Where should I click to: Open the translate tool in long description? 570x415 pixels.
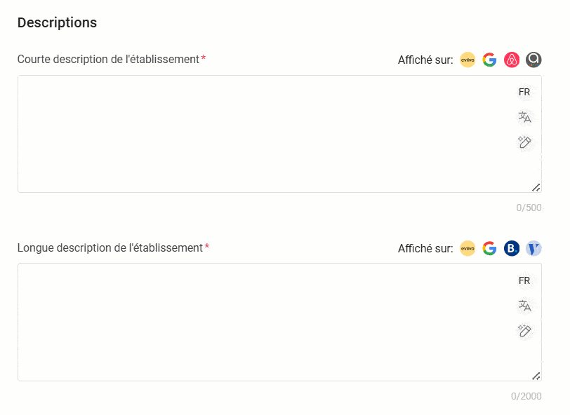pos(524,306)
